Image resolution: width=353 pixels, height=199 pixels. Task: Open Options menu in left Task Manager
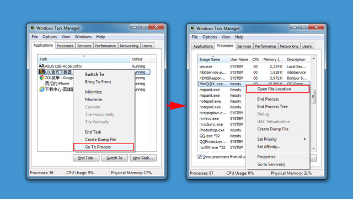50,37
